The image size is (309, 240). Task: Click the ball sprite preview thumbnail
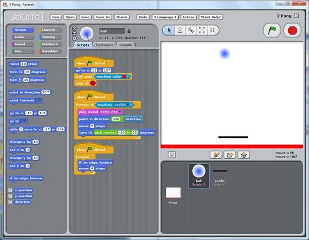point(87,33)
